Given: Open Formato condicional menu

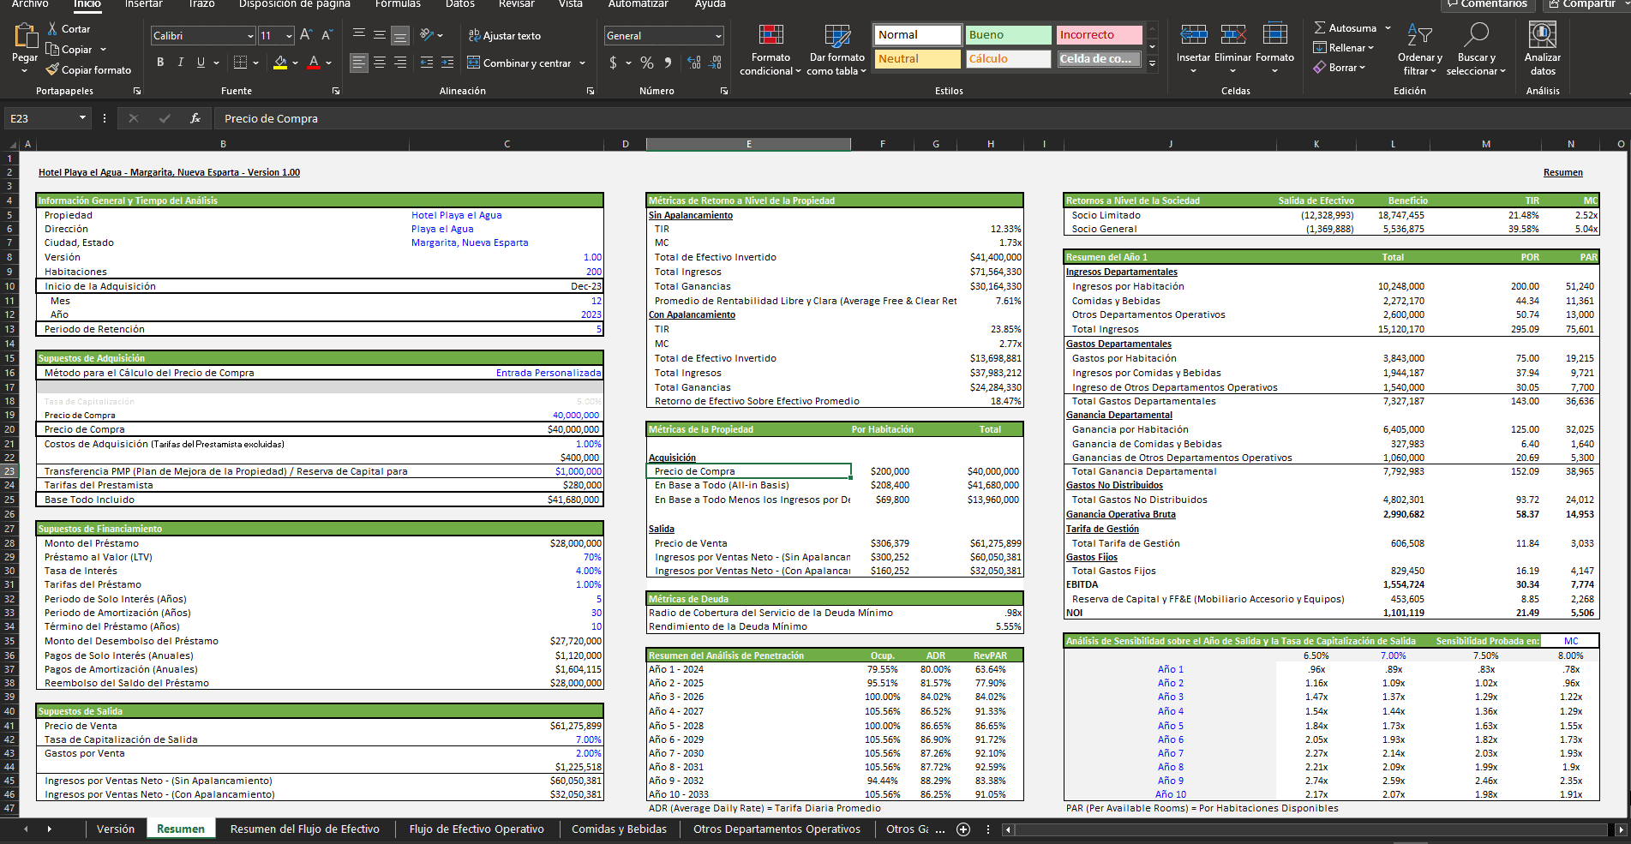Looking at the screenshot, I should 771,50.
